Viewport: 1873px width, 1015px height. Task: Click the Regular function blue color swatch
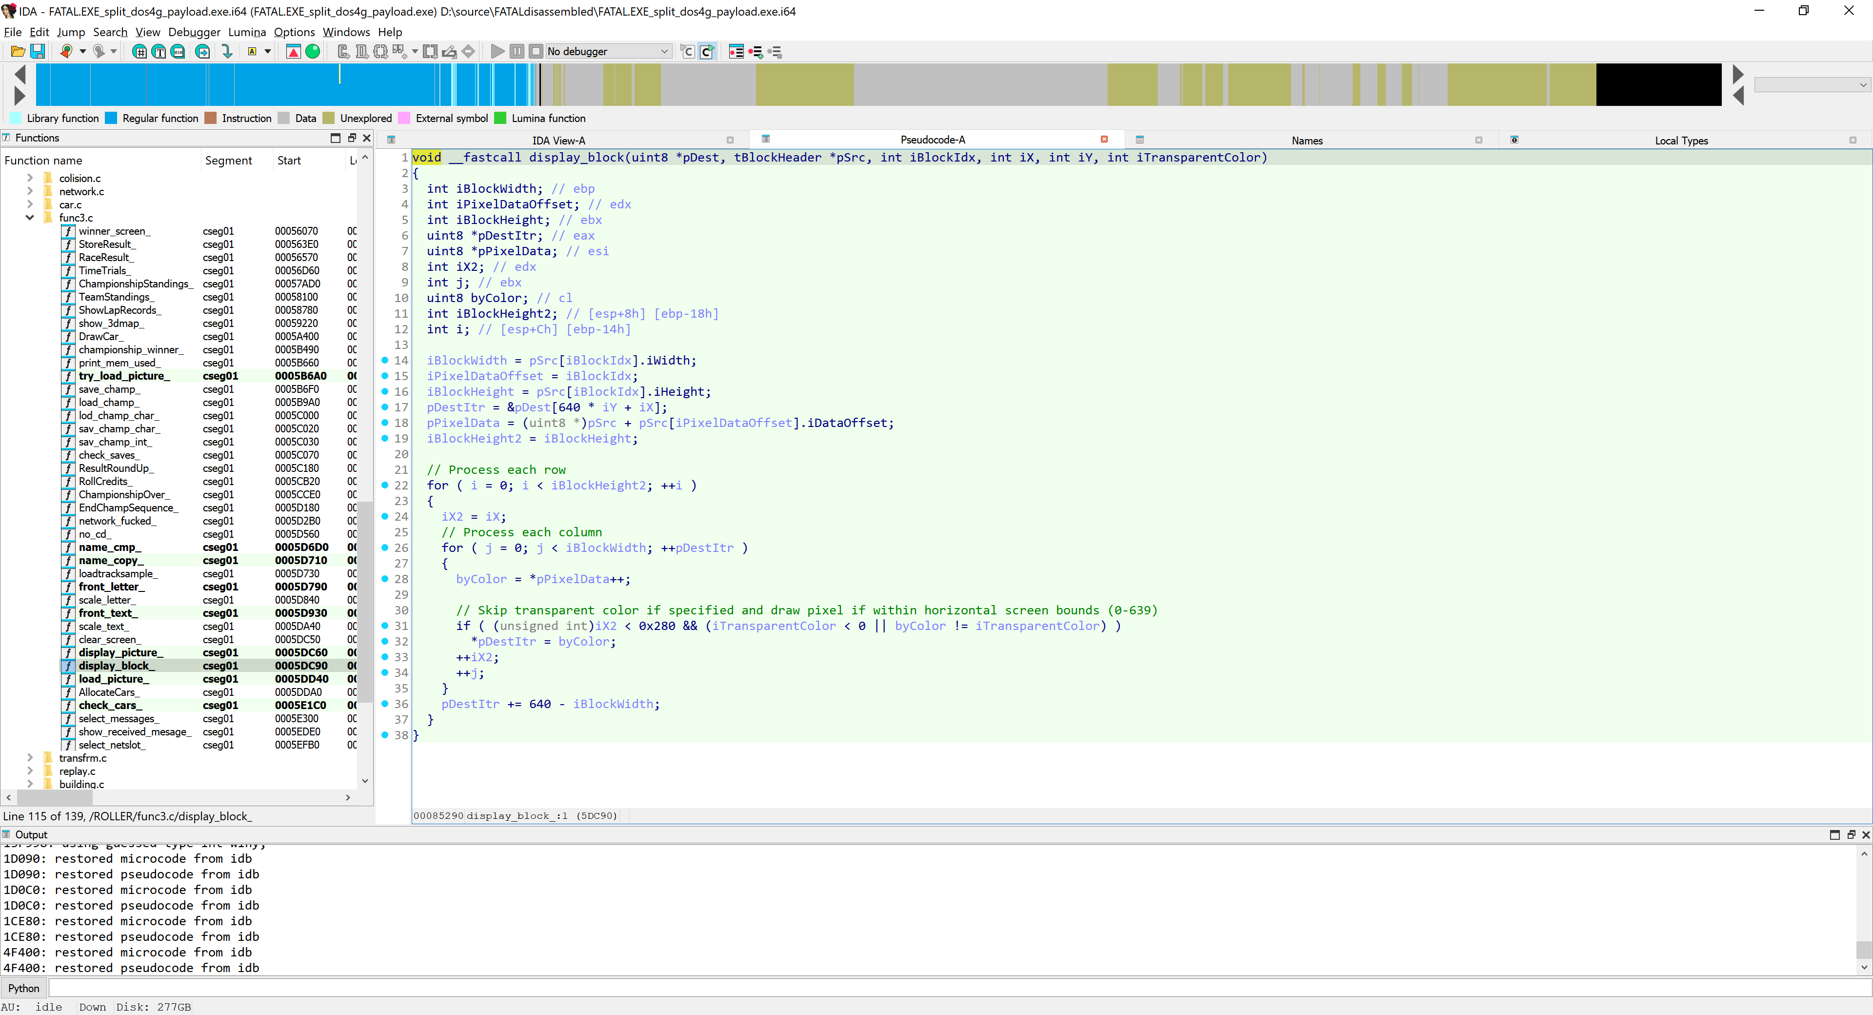click(111, 118)
